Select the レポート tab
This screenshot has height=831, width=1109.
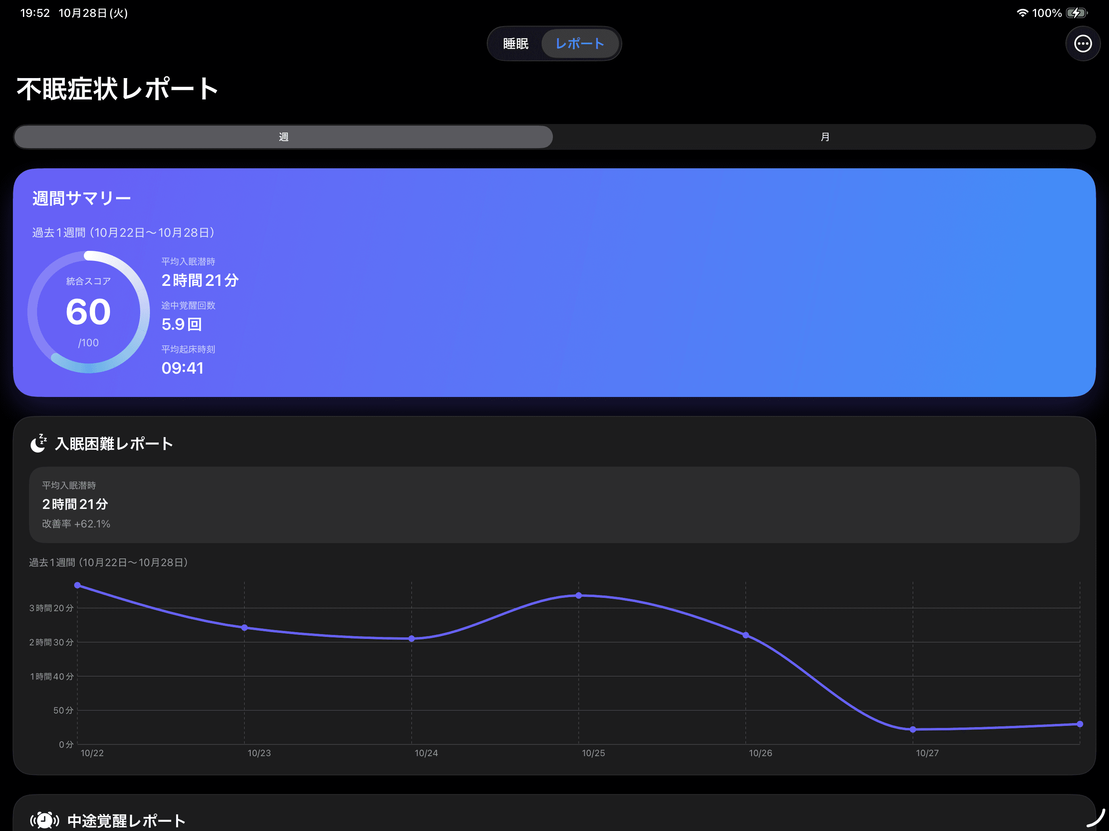tap(579, 43)
